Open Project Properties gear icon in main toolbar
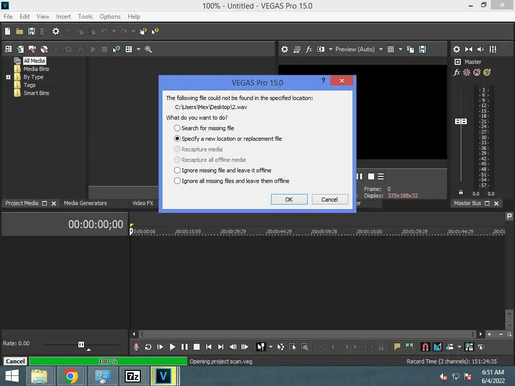The image size is (515, 386). [56, 31]
